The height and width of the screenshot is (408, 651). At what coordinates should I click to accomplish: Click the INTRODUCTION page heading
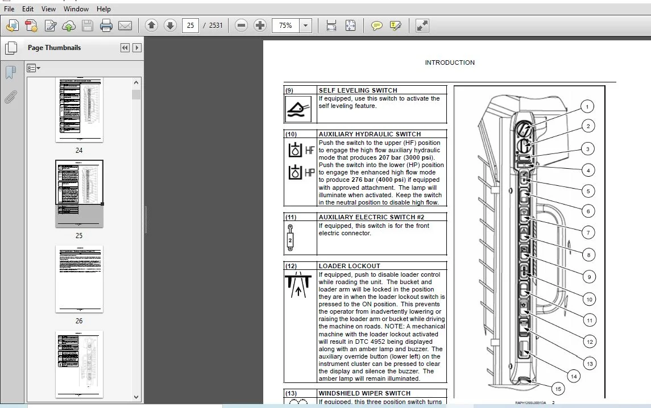click(450, 63)
